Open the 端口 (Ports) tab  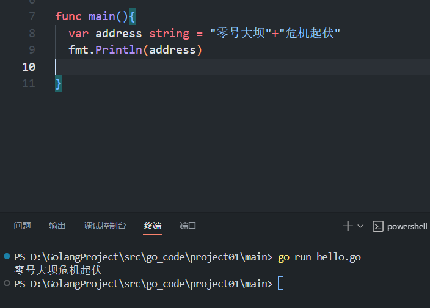coord(188,226)
